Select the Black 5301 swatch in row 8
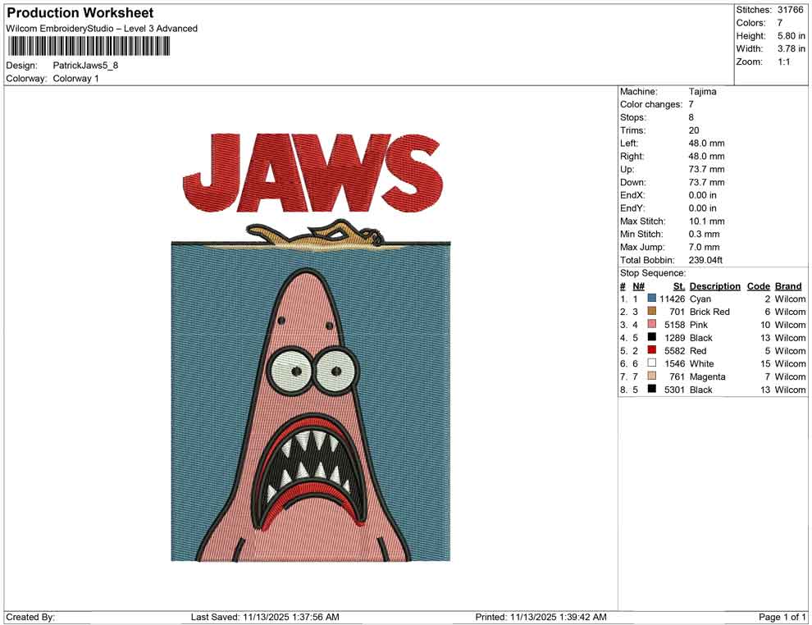The image size is (812, 625). click(x=652, y=390)
